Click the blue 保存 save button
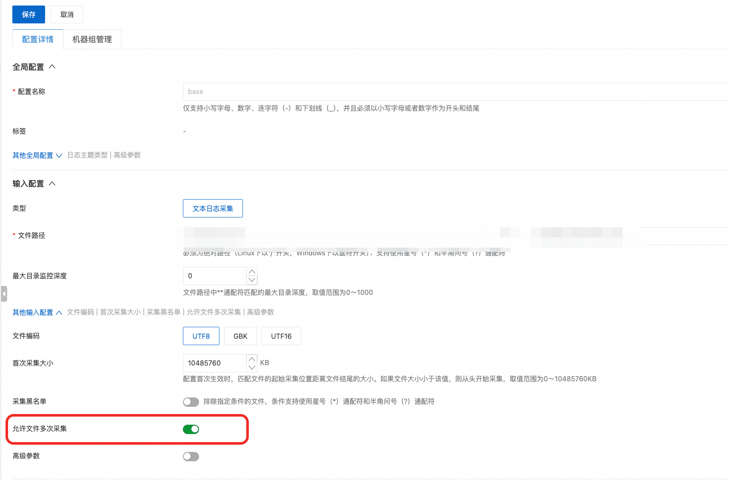 point(28,14)
